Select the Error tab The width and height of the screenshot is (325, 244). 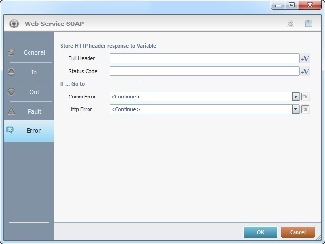click(x=29, y=131)
